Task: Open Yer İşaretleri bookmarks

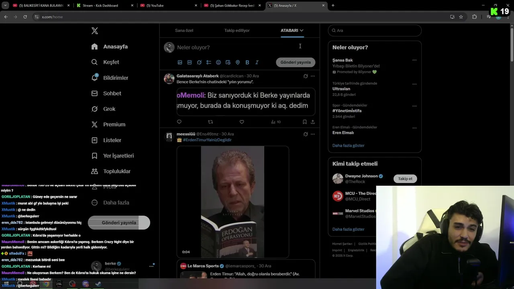Action: pos(112,156)
